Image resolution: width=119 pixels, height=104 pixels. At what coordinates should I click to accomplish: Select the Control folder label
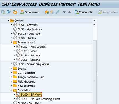point(19,21)
